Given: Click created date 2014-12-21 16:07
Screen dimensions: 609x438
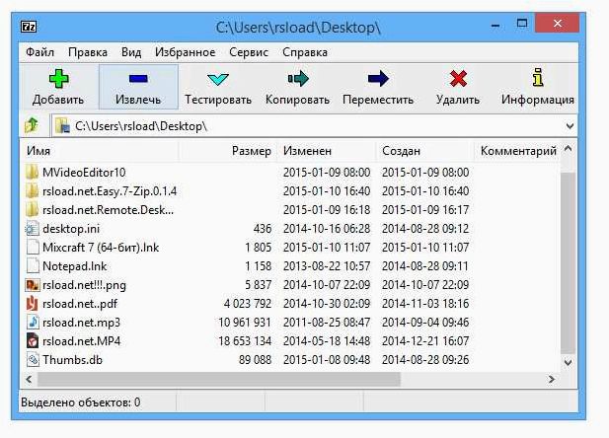Looking at the screenshot, I should coord(425,341).
